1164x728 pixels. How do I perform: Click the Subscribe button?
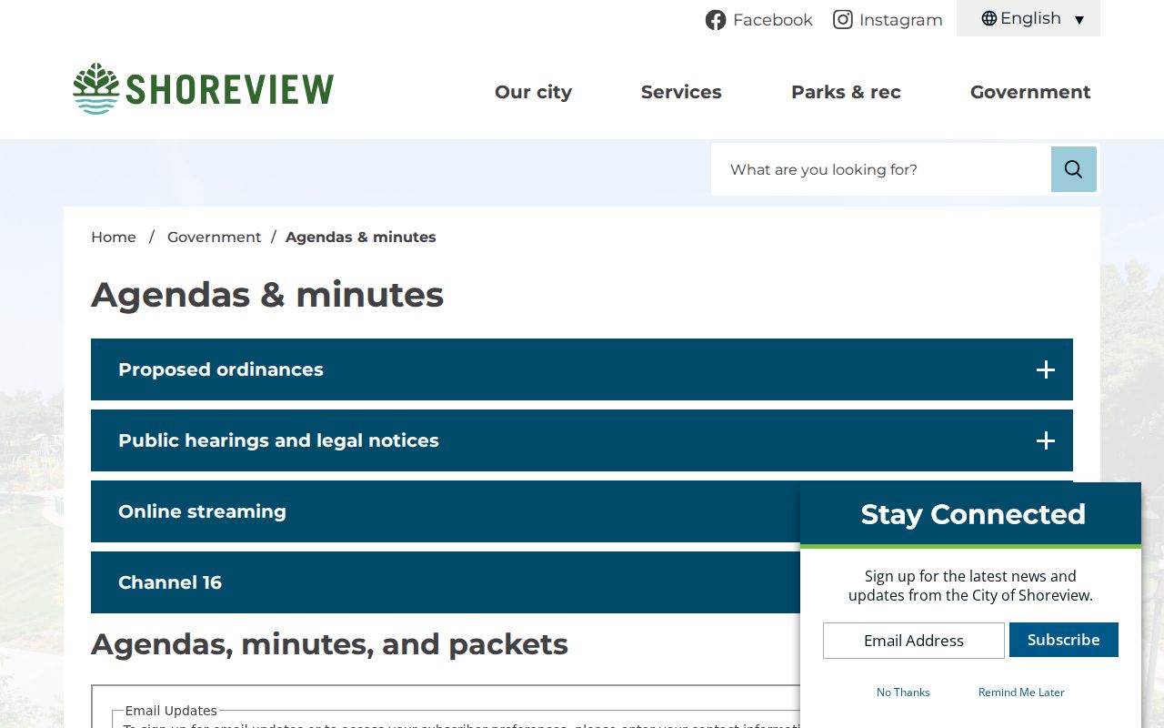tap(1064, 640)
